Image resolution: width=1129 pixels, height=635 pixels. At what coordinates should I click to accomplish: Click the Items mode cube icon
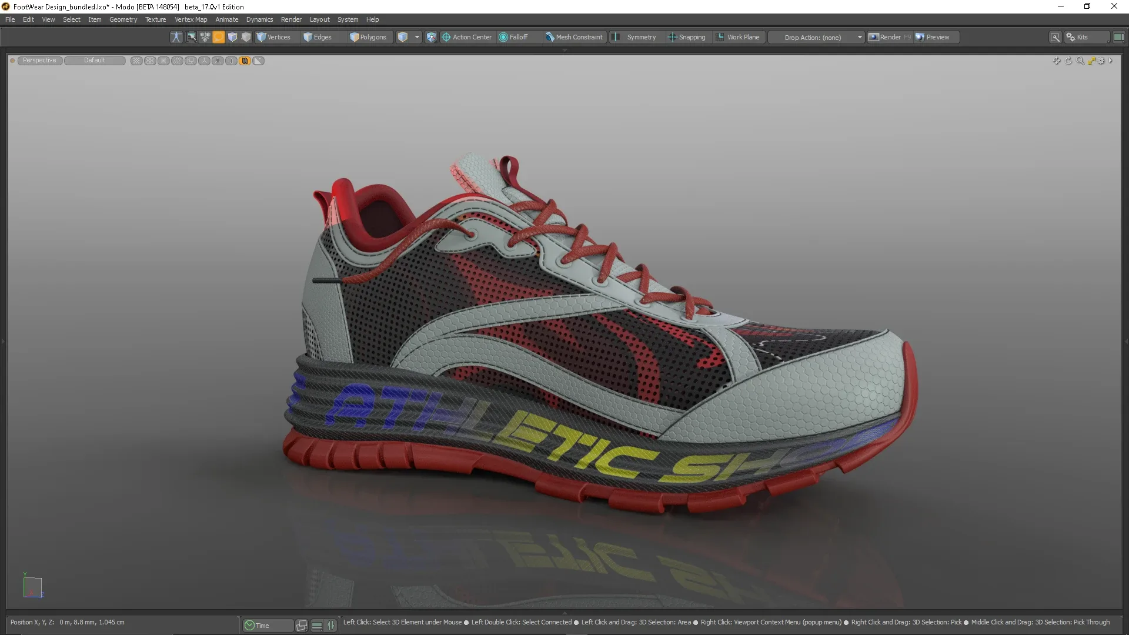pos(403,37)
